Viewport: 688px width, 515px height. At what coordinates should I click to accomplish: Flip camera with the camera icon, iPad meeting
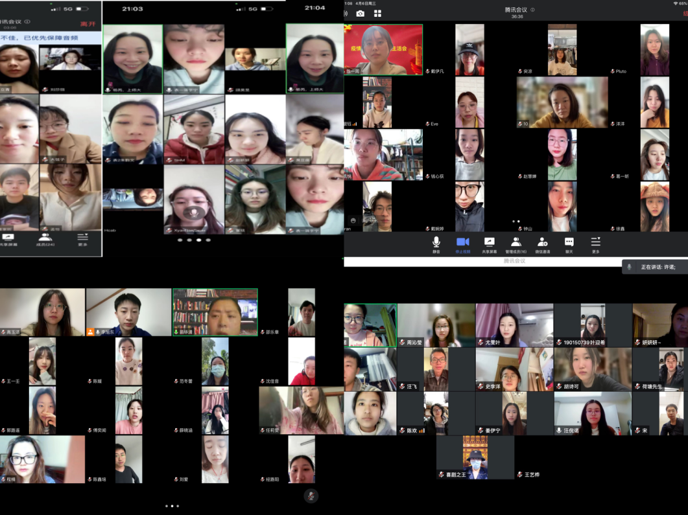coord(361,14)
